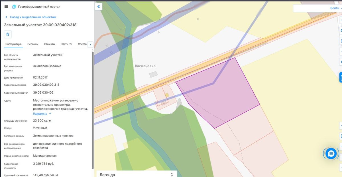Click gray building below Васильевка label

point(153,74)
